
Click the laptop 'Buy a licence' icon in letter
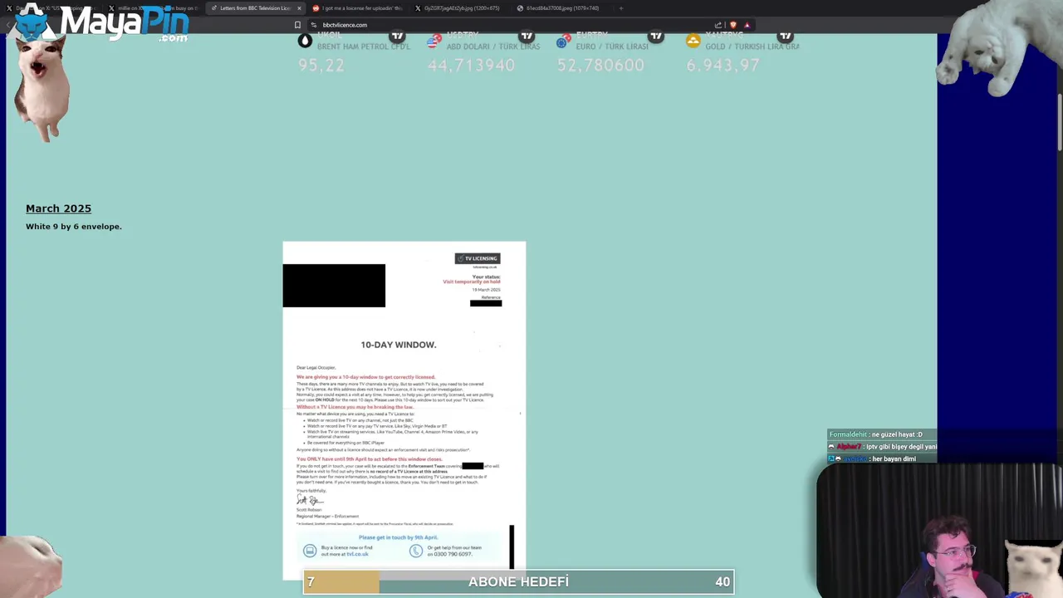310,551
